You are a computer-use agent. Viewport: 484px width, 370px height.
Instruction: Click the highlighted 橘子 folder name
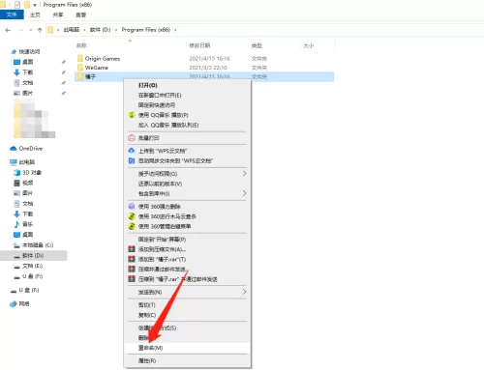(90, 76)
